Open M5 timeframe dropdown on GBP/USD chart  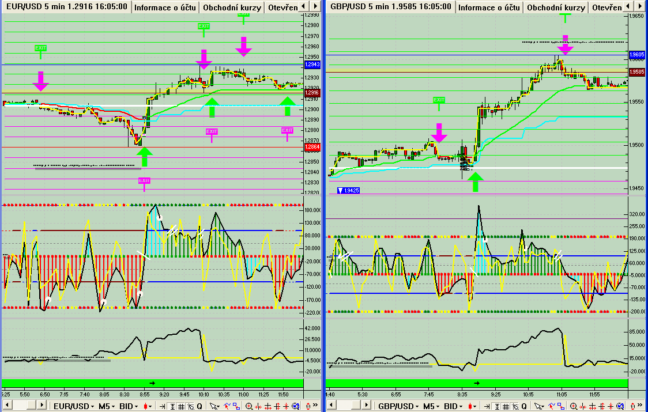(x=431, y=406)
